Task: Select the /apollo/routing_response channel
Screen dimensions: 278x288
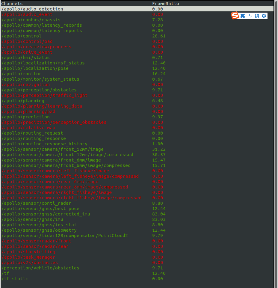Action: coord(34,138)
